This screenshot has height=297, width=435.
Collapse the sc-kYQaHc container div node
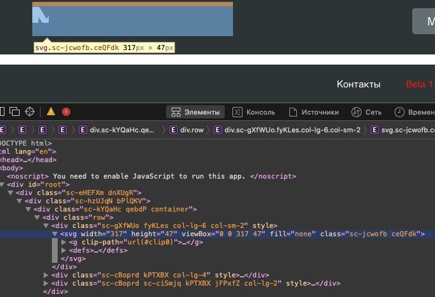point(28,209)
